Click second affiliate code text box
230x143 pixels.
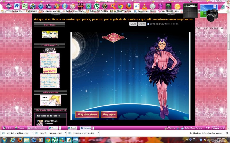49,81
